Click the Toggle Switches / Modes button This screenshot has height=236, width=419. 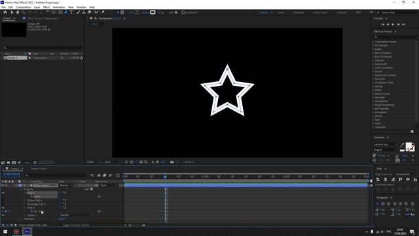(x=76, y=225)
